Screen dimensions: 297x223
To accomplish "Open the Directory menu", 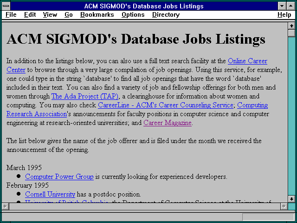I will (x=166, y=15).
